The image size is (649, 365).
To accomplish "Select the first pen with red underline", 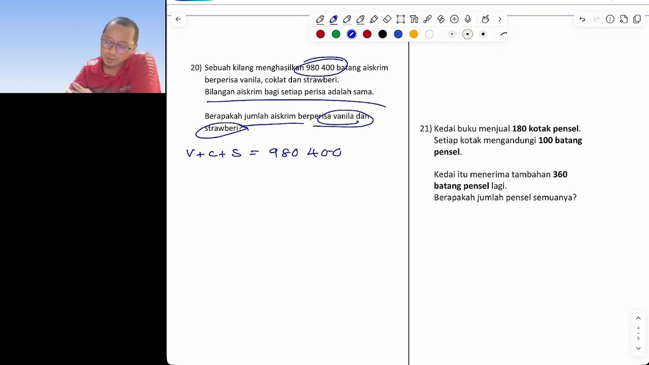I will [320, 19].
